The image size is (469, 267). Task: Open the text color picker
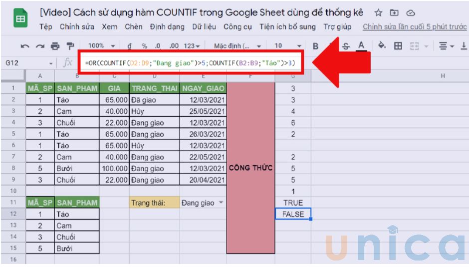click(x=361, y=46)
